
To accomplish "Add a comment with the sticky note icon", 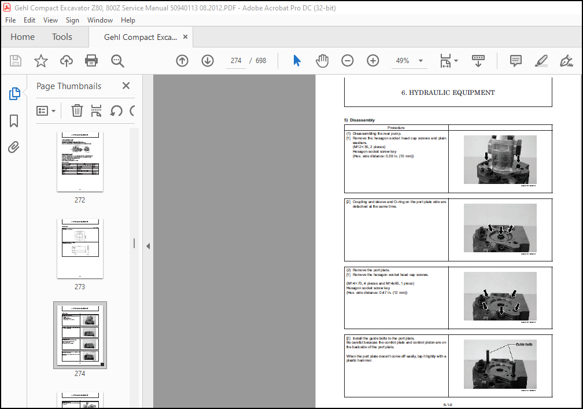I will tap(516, 61).
